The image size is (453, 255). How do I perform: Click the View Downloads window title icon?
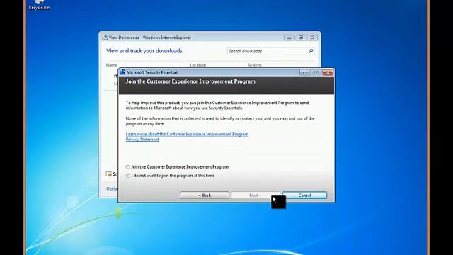pos(105,38)
